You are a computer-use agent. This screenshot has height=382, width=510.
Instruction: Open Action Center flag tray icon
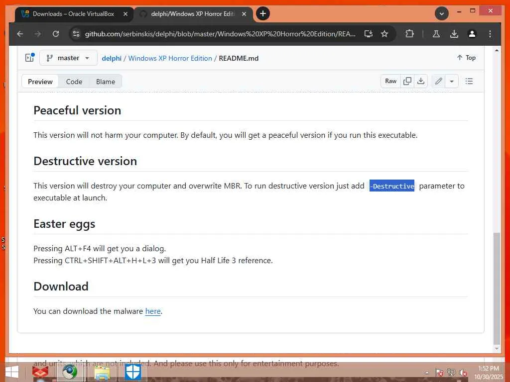point(439,373)
